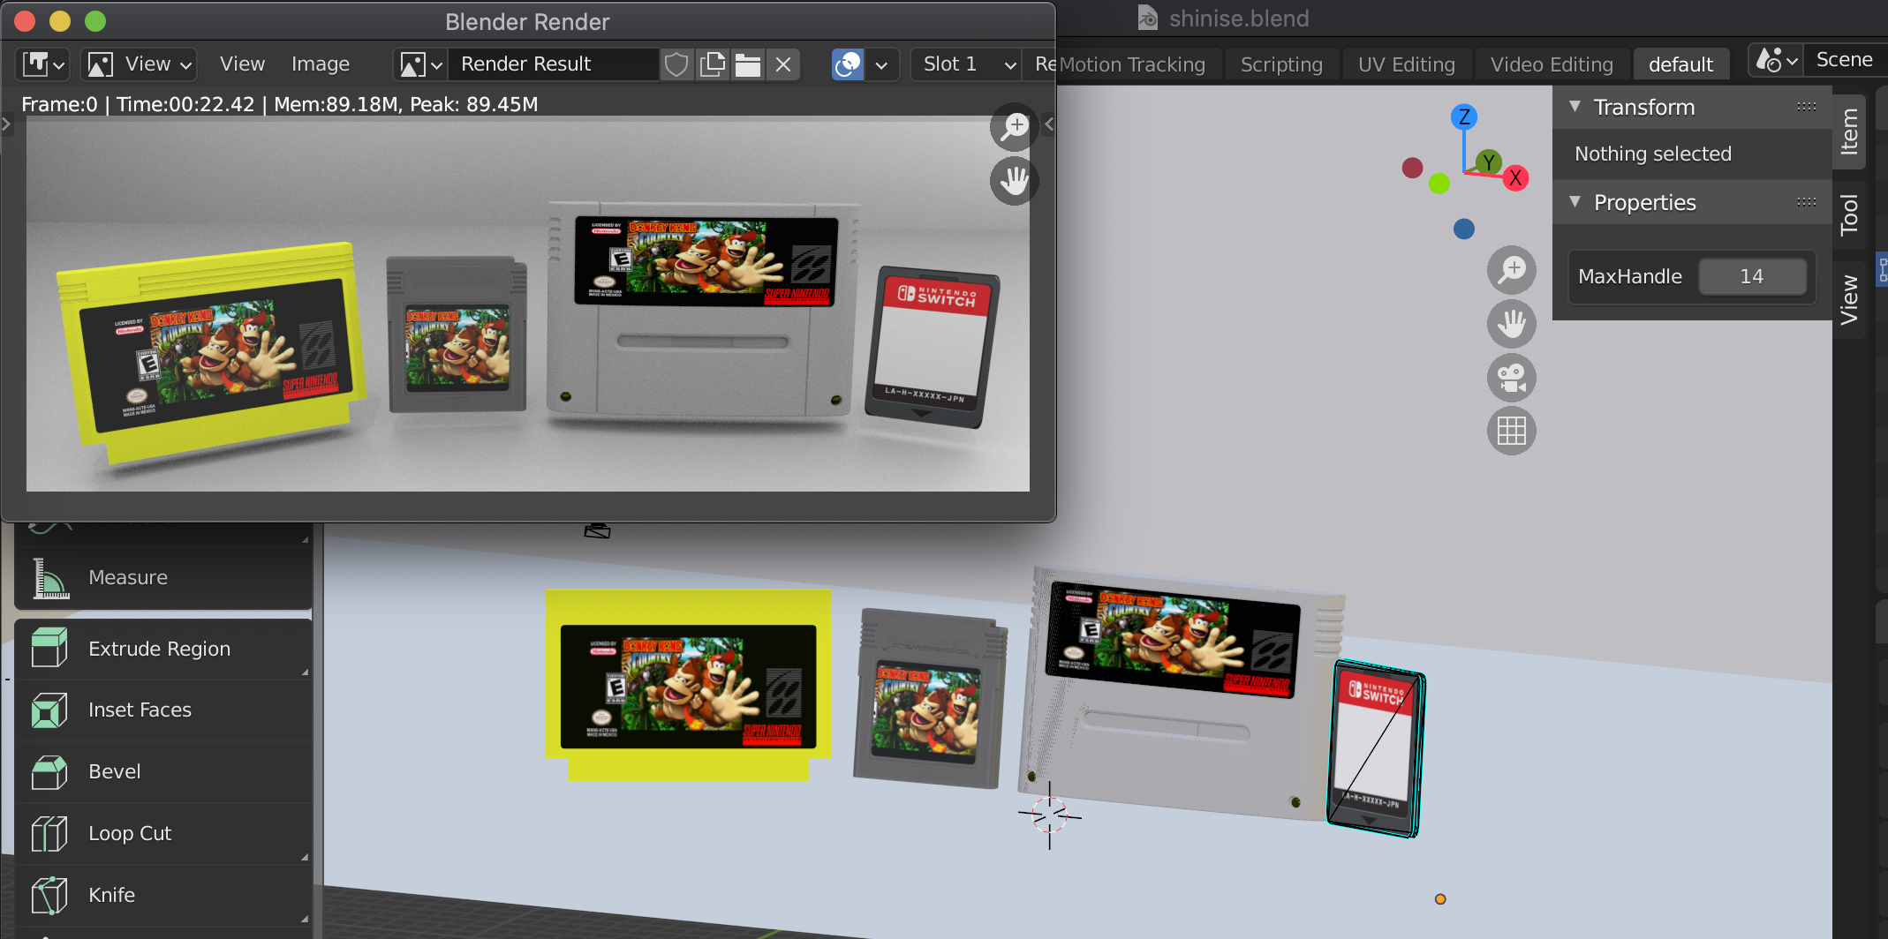Click the viewport pan hand icon
Viewport: 1888px width, 939px height.
point(1512,323)
